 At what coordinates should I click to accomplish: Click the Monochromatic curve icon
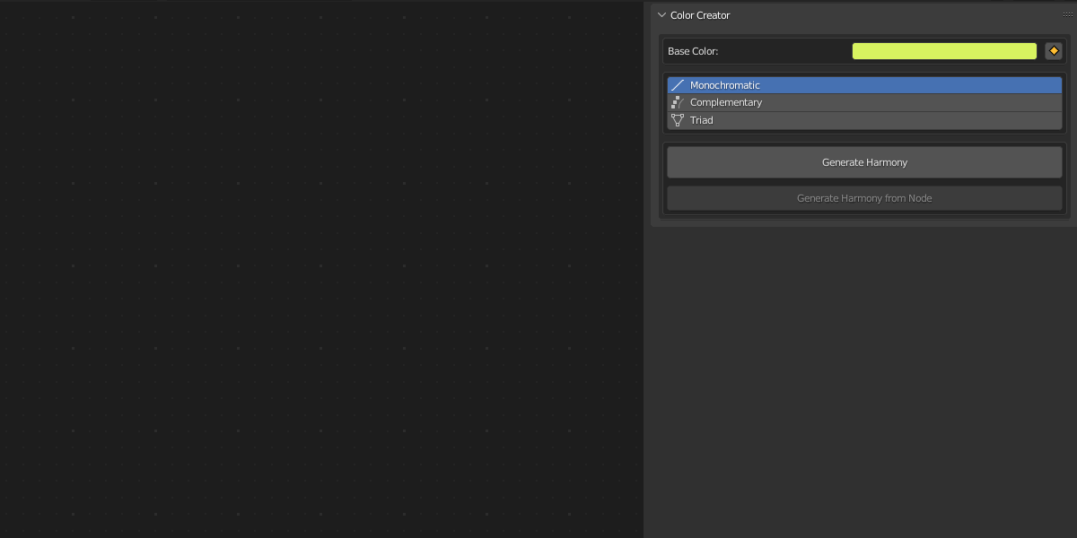[678, 85]
